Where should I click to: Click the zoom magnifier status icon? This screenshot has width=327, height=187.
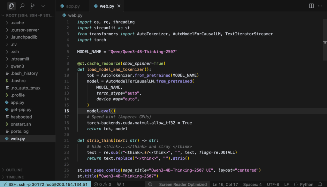(150, 184)
